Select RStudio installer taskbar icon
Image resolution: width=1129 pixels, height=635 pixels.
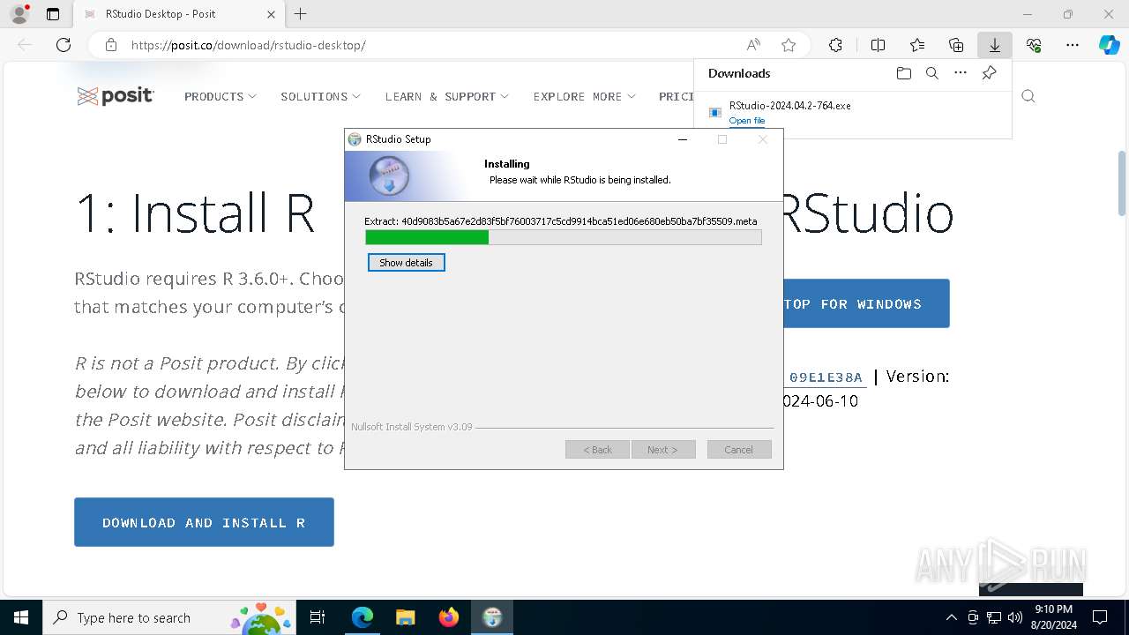(x=491, y=617)
